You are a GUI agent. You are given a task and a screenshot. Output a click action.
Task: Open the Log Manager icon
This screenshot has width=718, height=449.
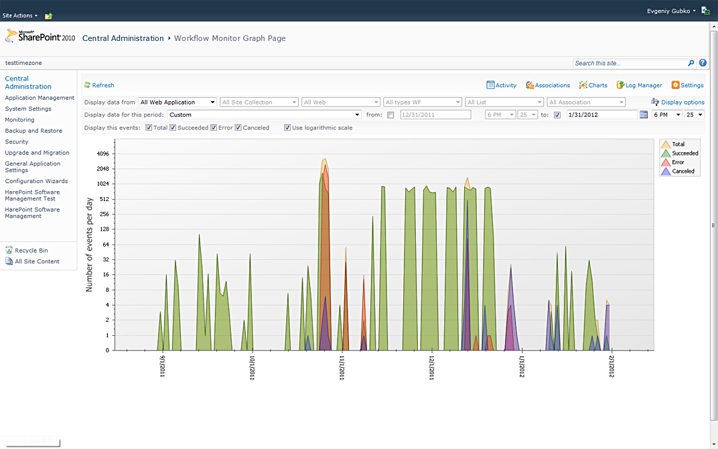click(x=621, y=85)
